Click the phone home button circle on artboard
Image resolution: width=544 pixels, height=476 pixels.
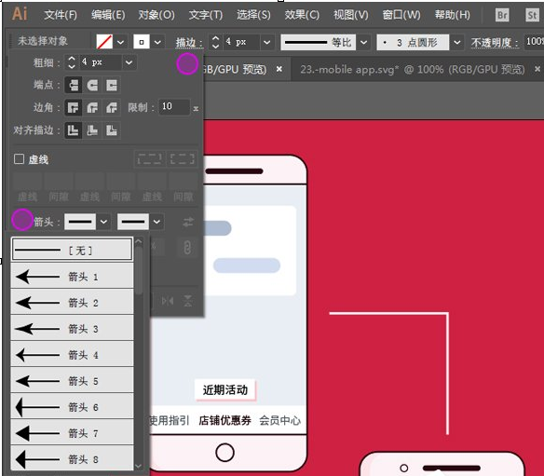[x=224, y=453]
